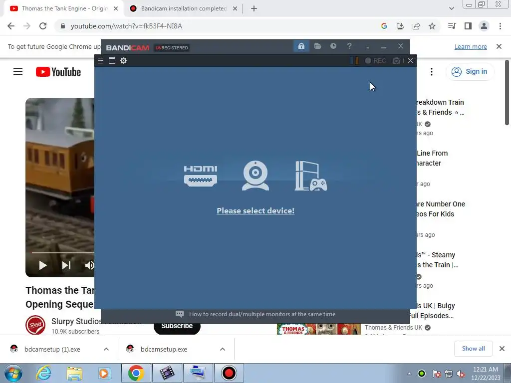Image resolution: width=511 pixels, height=383 pixels.
Task: Reload the YouTube page
Action: pos(43,26)
